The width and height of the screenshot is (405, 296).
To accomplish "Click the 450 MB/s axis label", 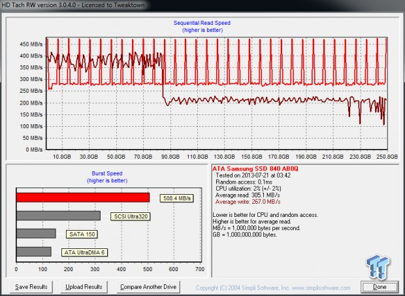I will (x=31, y=44).
